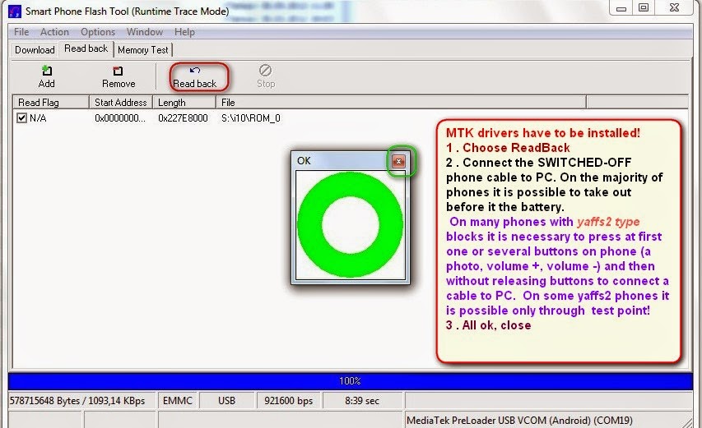Select the 0x0000000... start address cell
The width and height of the screenshot is (702, 428).
pyautogui.click(x=120, y=118)
